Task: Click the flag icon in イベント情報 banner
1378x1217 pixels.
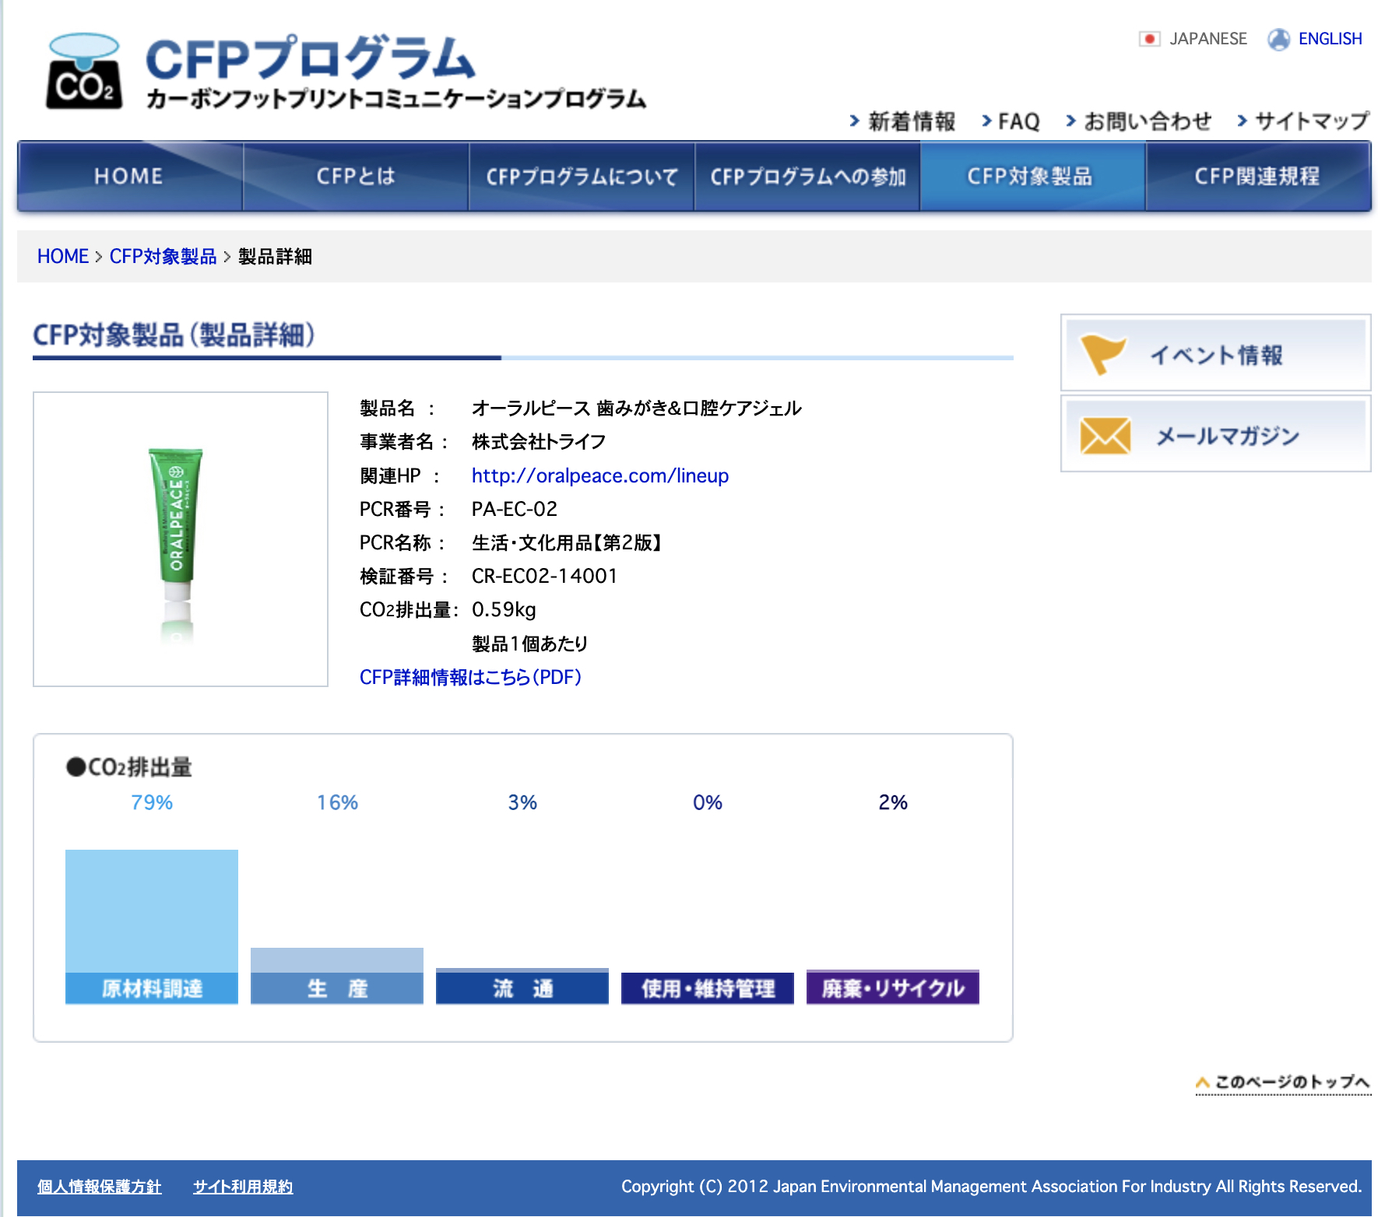Action: point(1102,354)
